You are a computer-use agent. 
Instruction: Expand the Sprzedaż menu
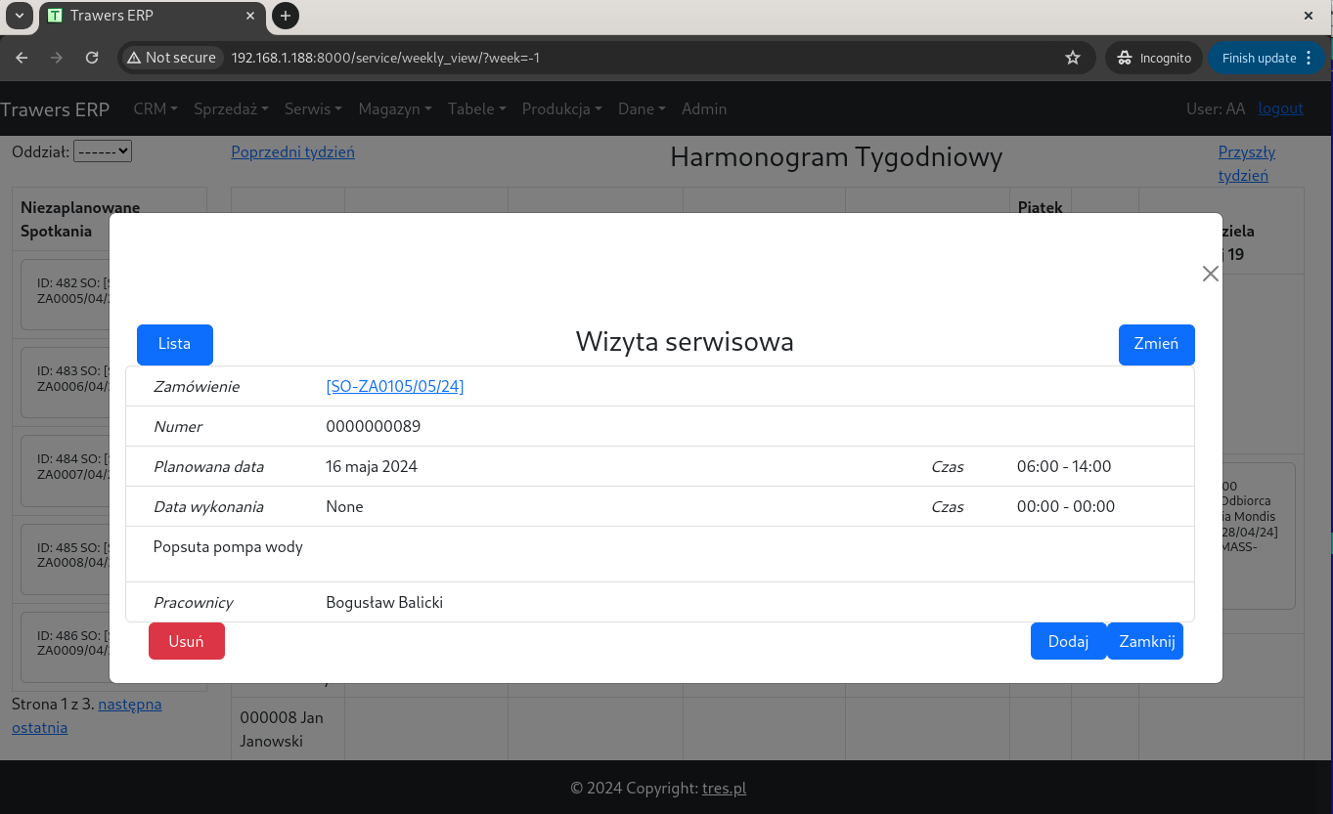click(x=231, y=108)
